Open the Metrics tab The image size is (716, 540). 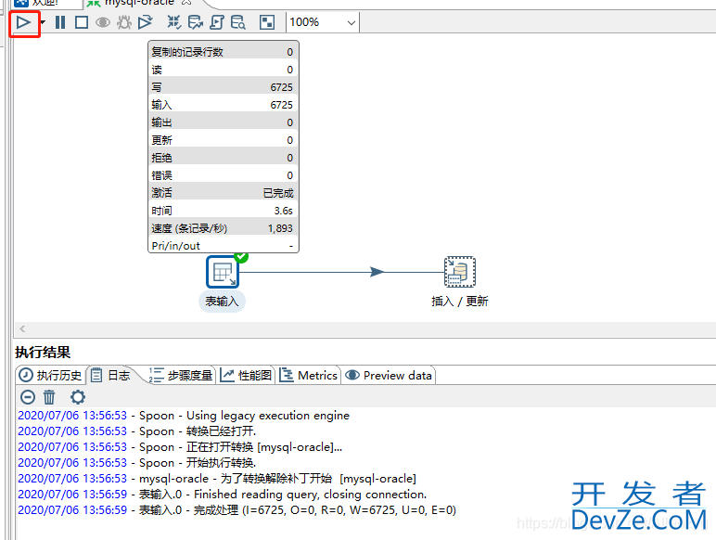pos(309,376)
